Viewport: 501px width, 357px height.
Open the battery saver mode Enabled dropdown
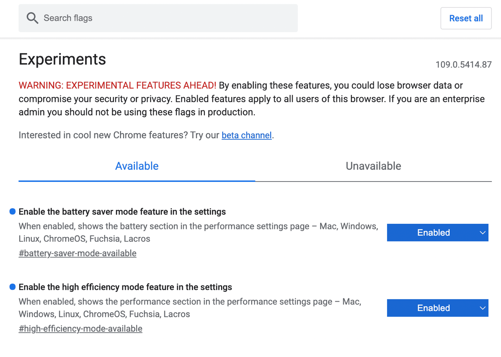coord(438,233)
